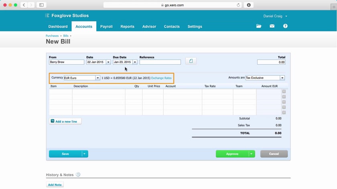Click Add a new line

coord(65,121)
